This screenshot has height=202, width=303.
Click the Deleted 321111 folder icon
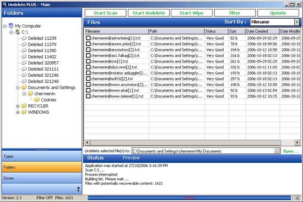(x=24, y=69)
